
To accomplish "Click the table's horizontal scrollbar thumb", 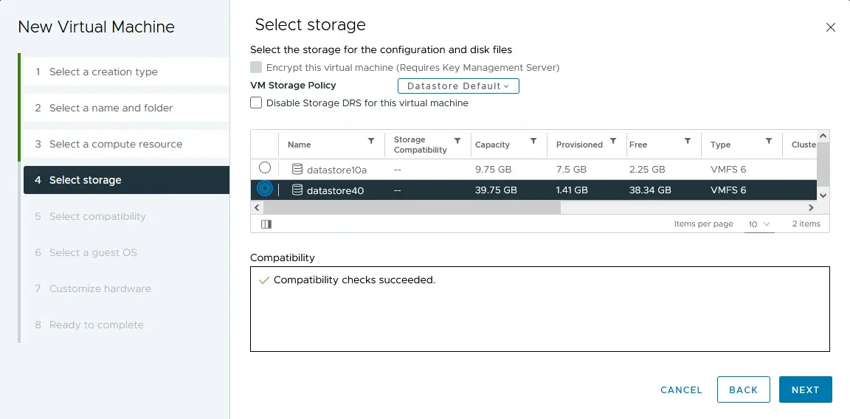I will [412, 208].
